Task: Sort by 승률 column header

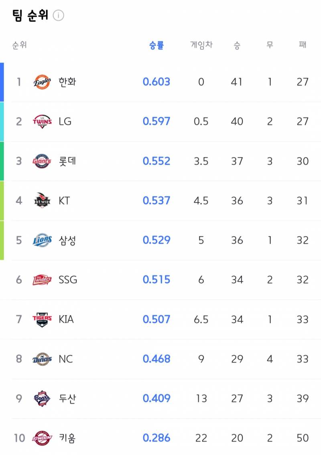Action: 156,45
